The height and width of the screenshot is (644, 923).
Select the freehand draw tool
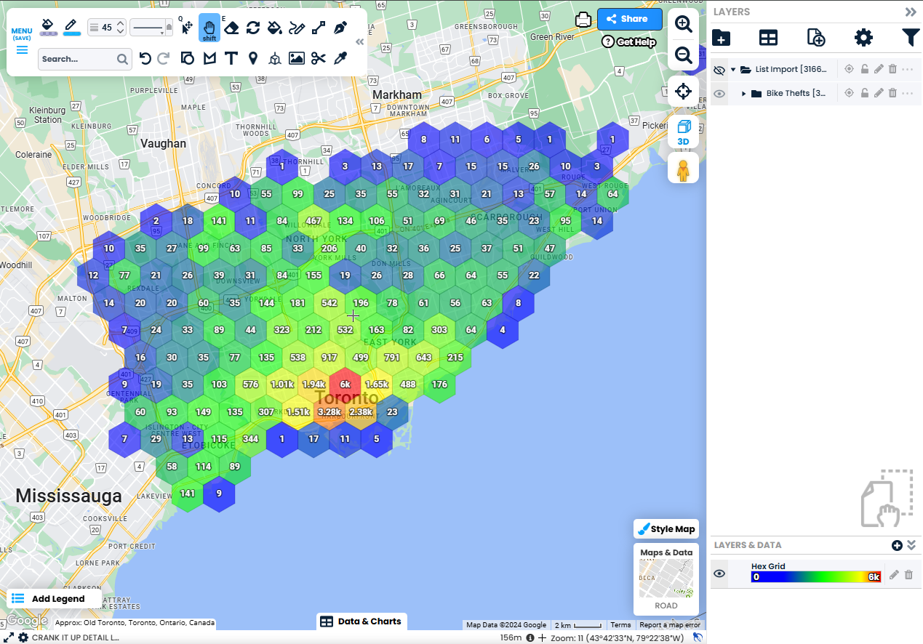(297, 28)
